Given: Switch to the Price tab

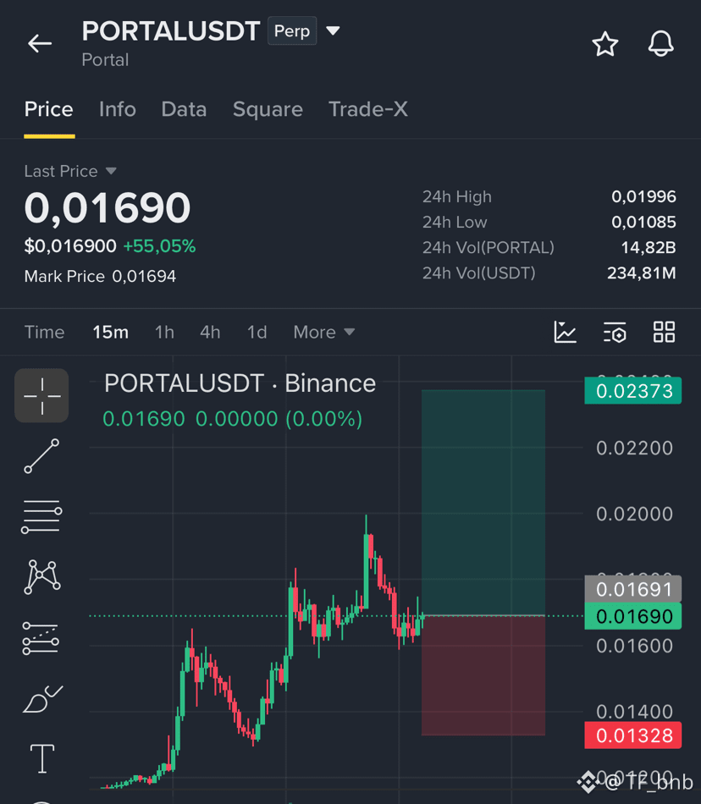Looking at the screenshot, I should pyautogui.click(x=49, y=109).
